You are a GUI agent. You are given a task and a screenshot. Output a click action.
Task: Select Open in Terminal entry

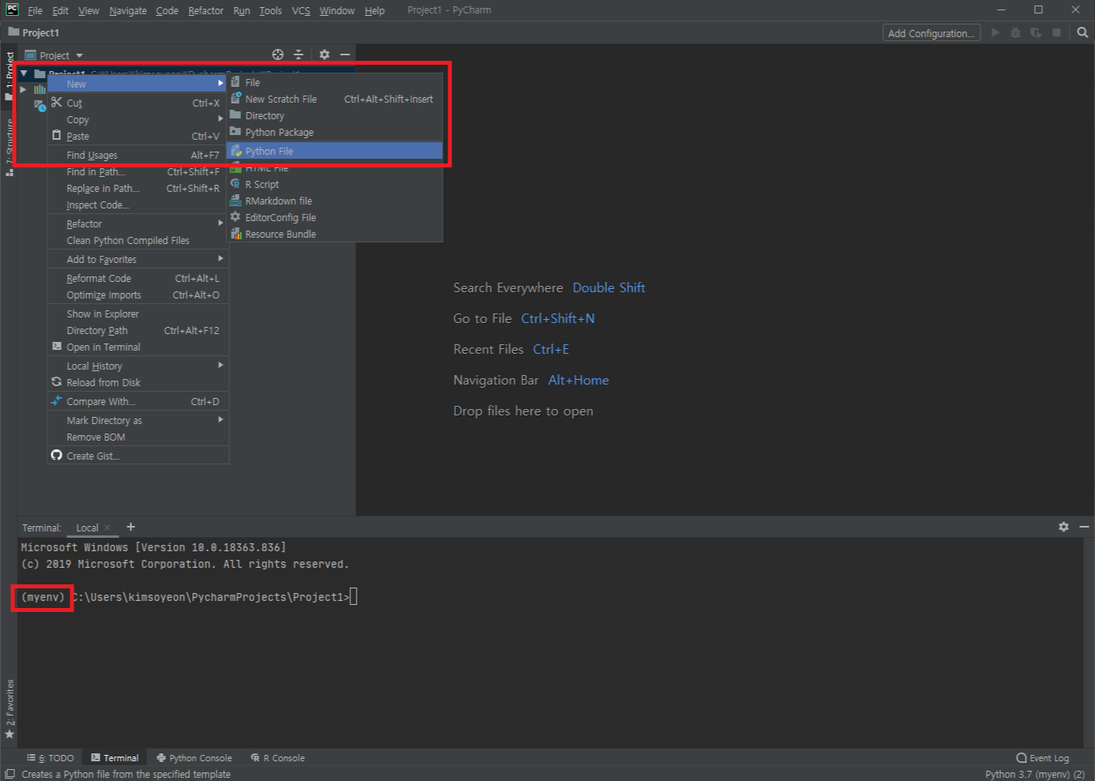[138, 347]
